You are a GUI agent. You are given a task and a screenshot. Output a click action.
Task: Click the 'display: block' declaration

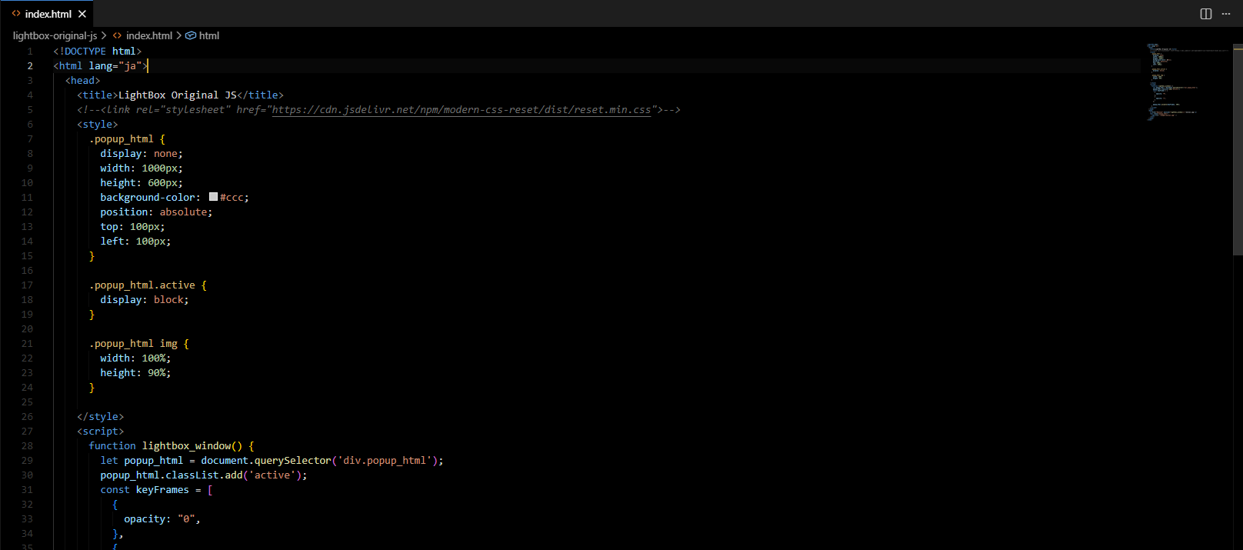[x=145, y=300]
